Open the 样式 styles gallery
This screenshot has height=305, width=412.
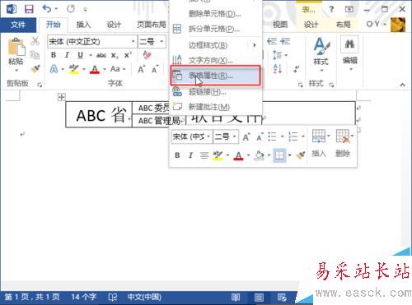point(321,54)
